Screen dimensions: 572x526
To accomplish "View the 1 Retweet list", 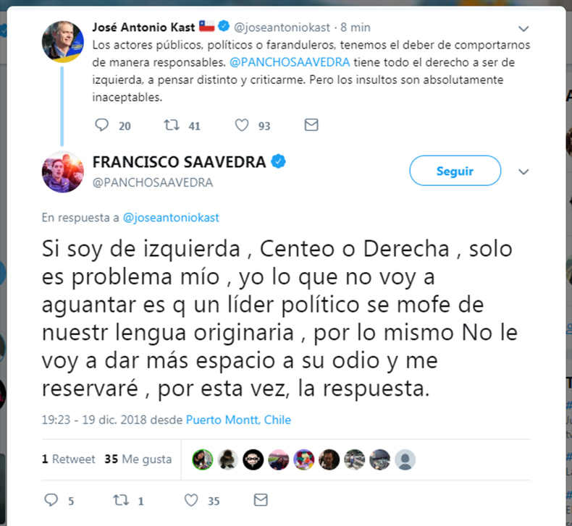I will (x=68, y=459).
